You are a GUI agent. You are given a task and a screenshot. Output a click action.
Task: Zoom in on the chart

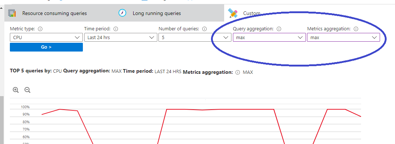click(16, 90)
